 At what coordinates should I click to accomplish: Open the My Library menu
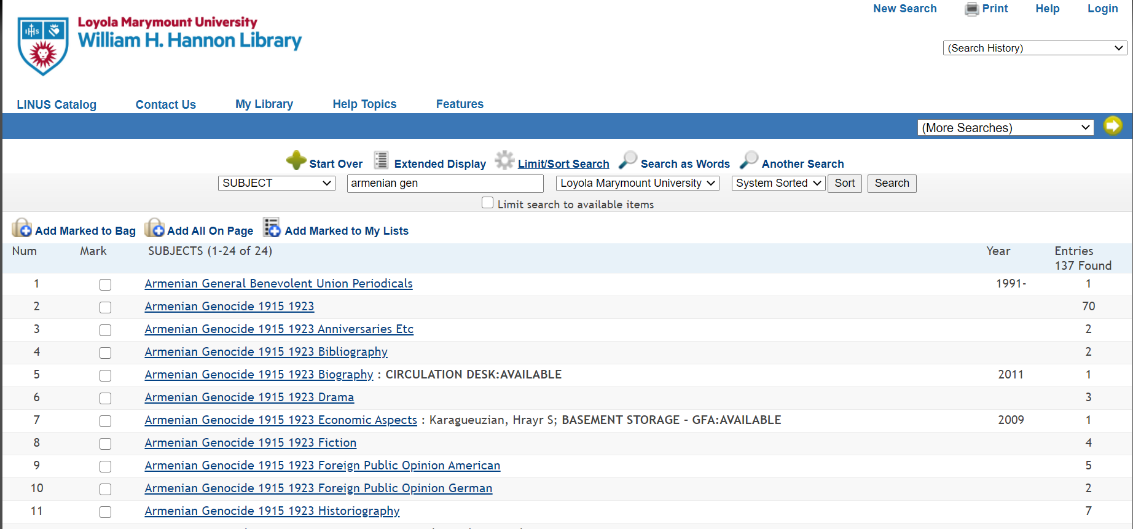[264, 104]
